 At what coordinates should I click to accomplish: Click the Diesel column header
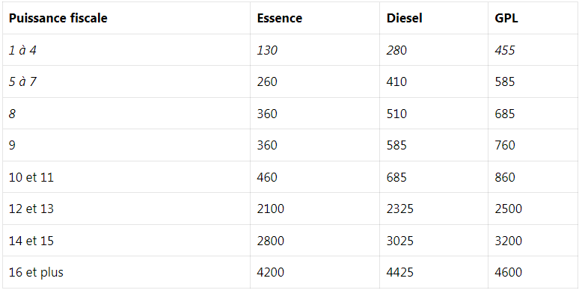[x=404, y=18]
